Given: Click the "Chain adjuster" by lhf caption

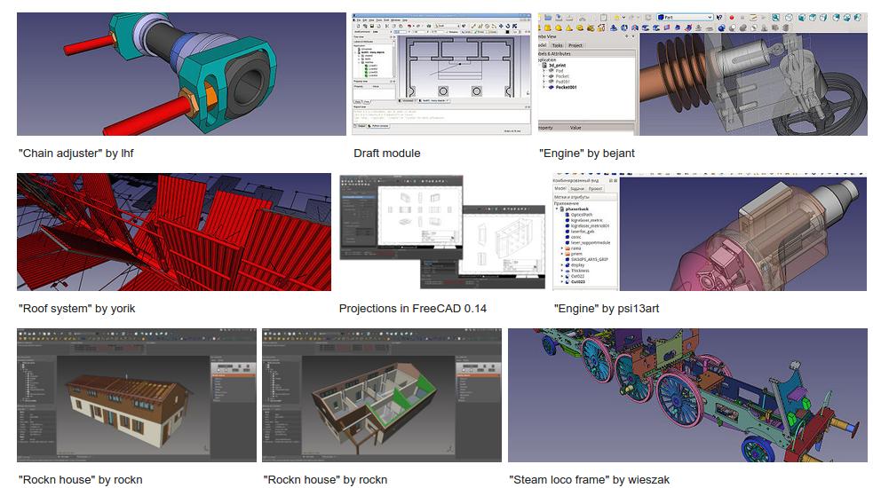Looking at the screenshot, I should tap(76, 153).
